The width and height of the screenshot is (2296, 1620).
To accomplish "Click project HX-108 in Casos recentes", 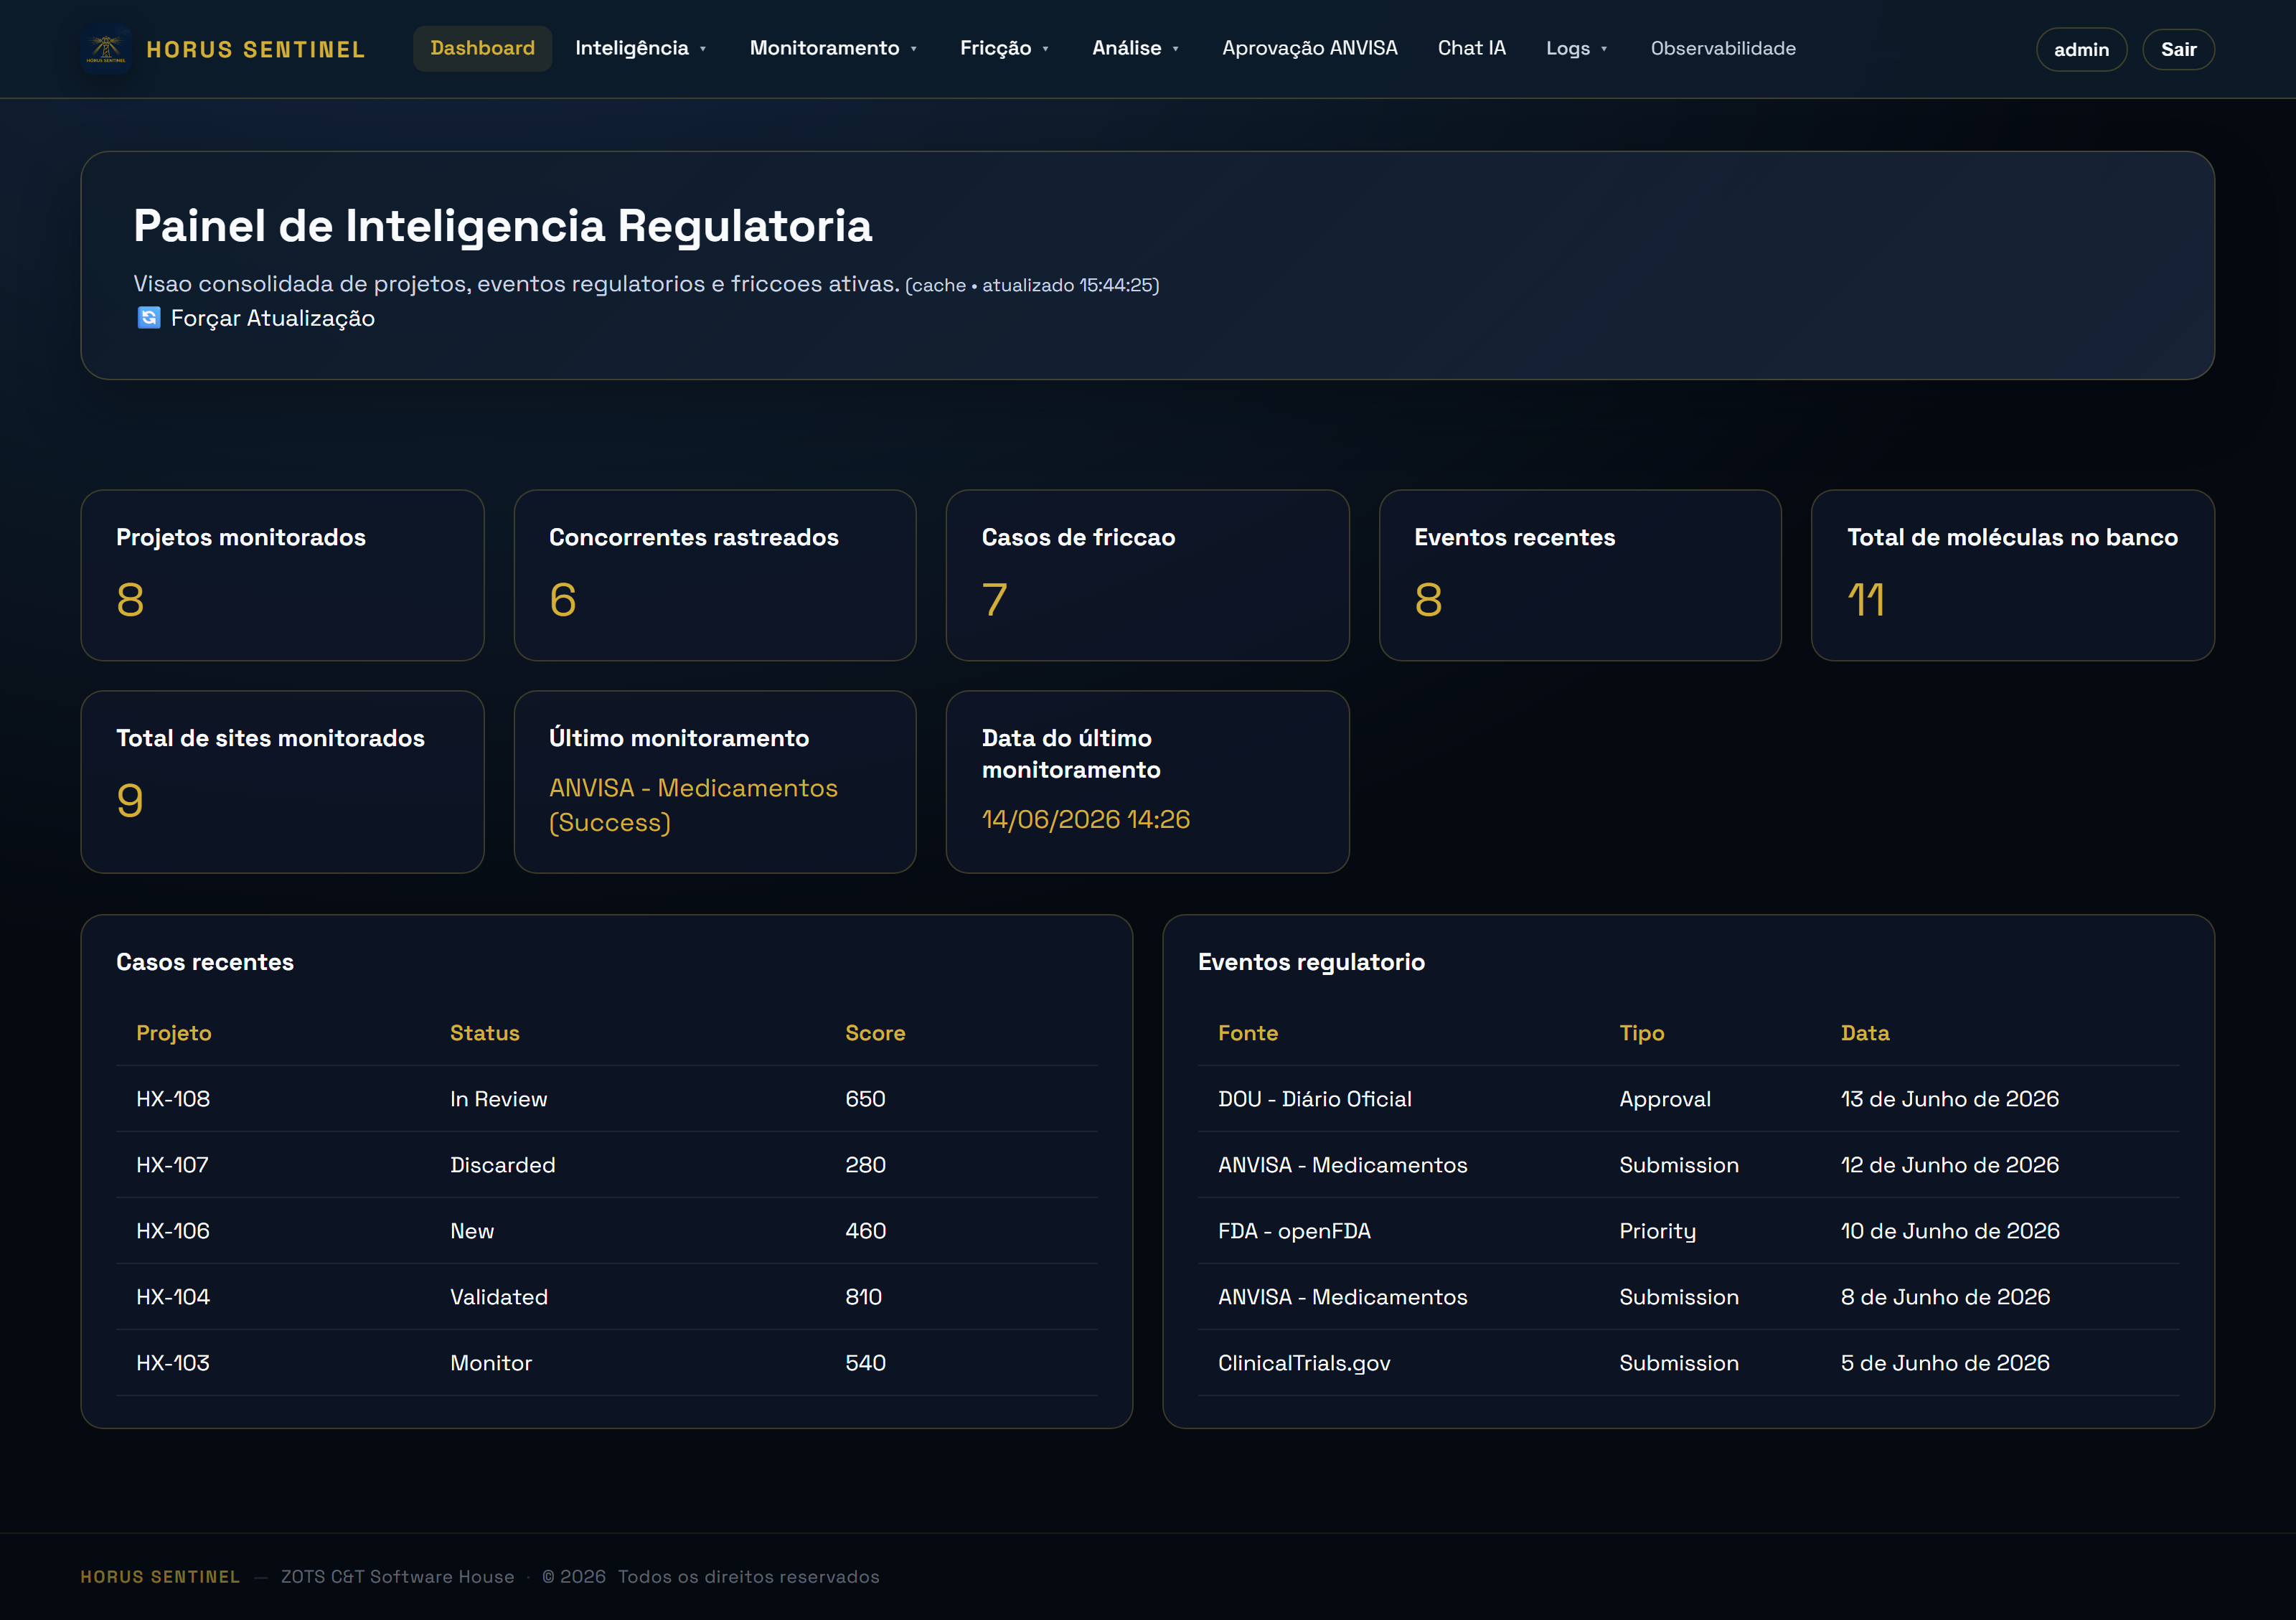I will [x=173, y=1099].
